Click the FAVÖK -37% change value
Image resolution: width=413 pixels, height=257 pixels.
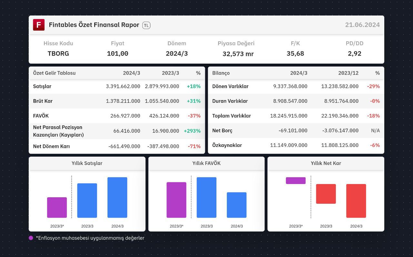click(194, 116)
